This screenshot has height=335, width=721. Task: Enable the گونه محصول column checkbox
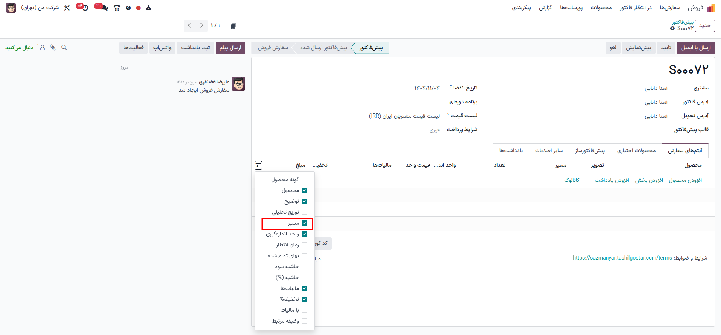coord(304,180)
